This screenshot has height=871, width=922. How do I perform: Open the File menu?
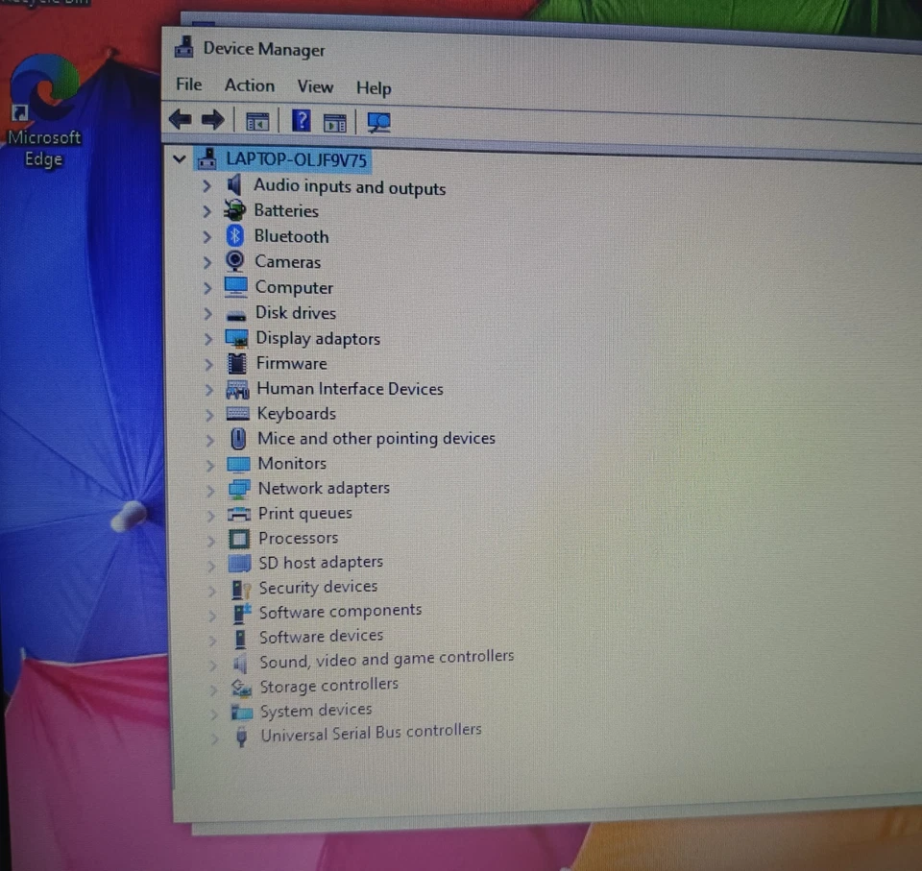(x=188, y=85)
